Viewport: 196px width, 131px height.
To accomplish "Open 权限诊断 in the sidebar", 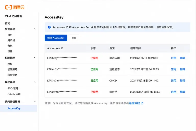I will point(12,75).
